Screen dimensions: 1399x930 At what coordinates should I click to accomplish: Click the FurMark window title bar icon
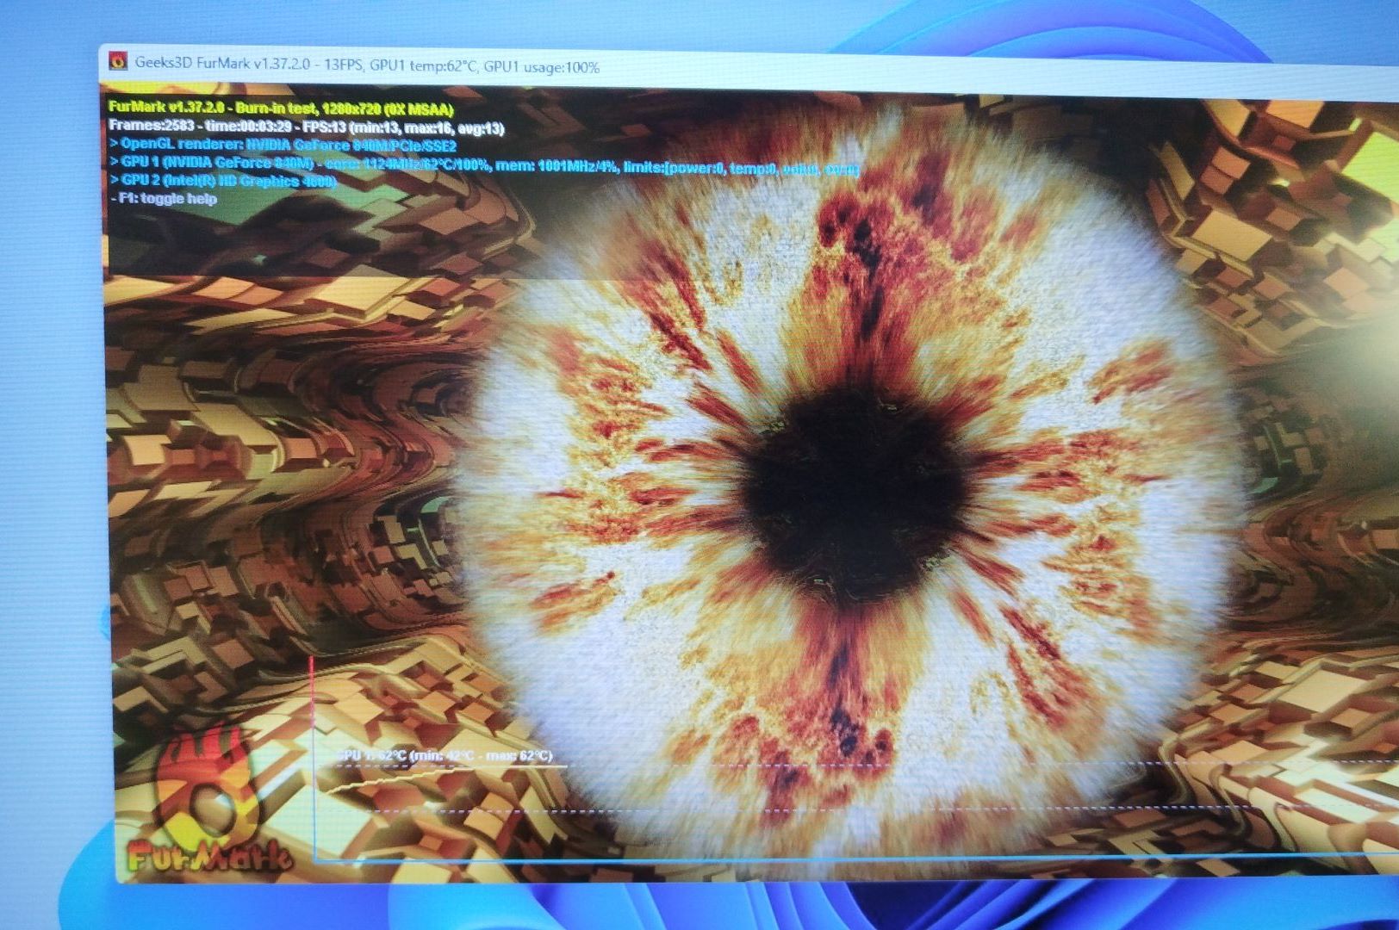coord(118,61)
